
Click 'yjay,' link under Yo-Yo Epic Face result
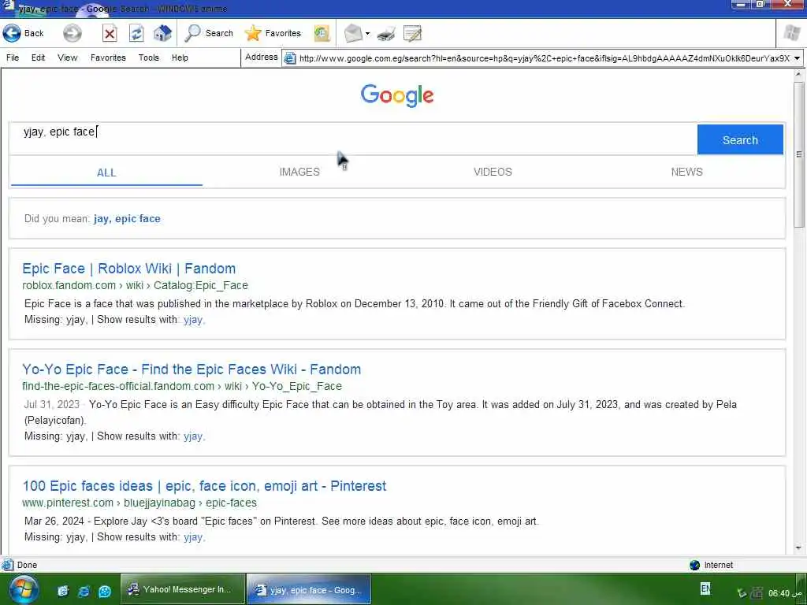pos(194,436)
